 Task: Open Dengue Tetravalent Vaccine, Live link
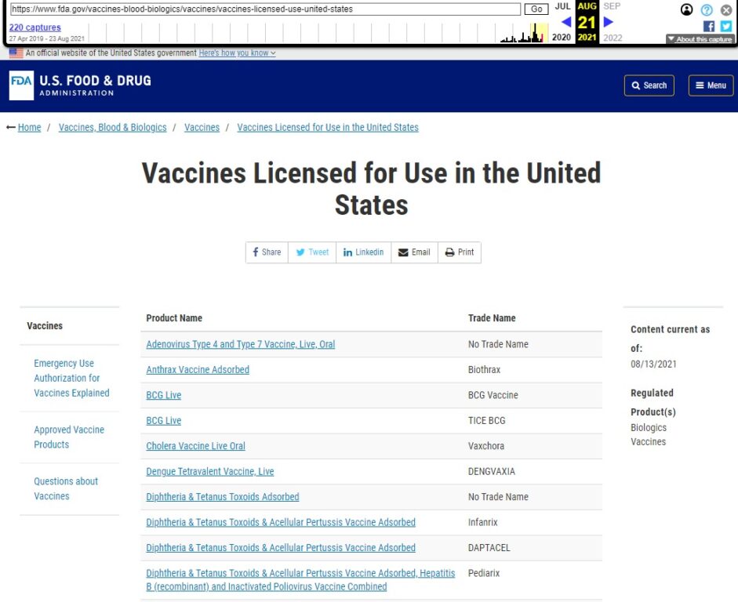coord(210,471)
